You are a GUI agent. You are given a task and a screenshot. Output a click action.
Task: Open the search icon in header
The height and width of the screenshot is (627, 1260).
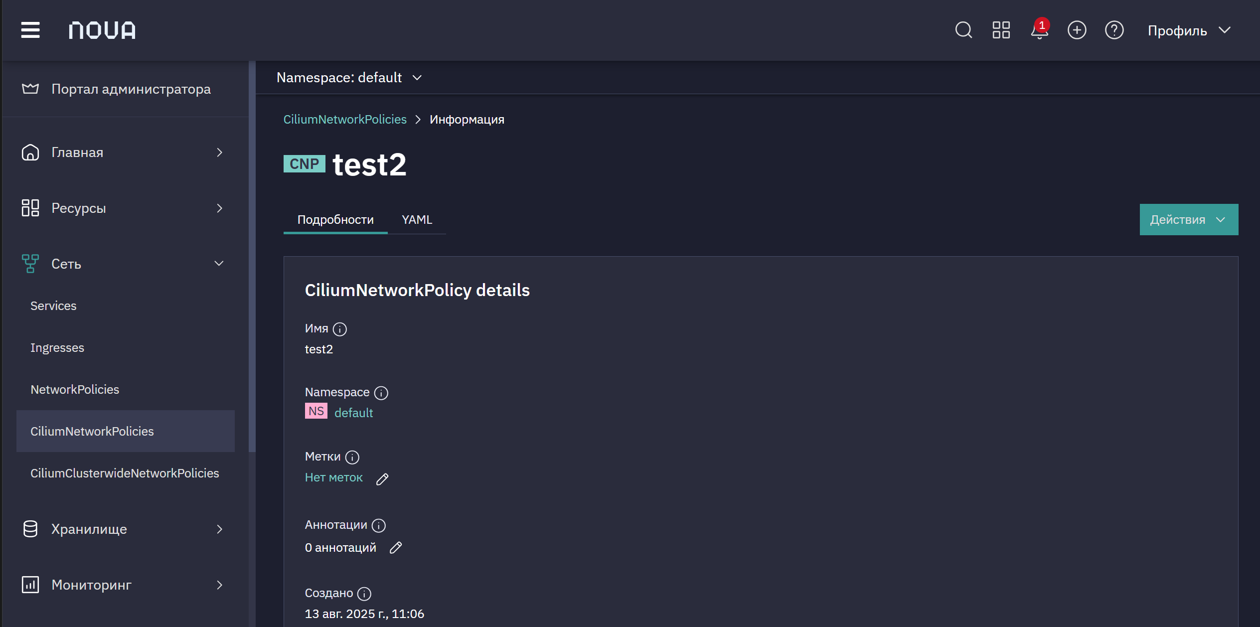[x=963, y=30]
